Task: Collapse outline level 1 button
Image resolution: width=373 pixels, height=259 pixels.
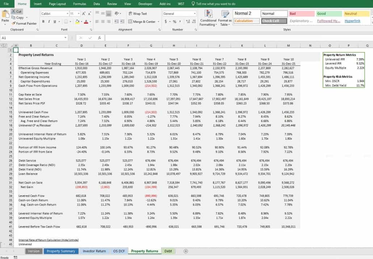Action: click(2, 46)
